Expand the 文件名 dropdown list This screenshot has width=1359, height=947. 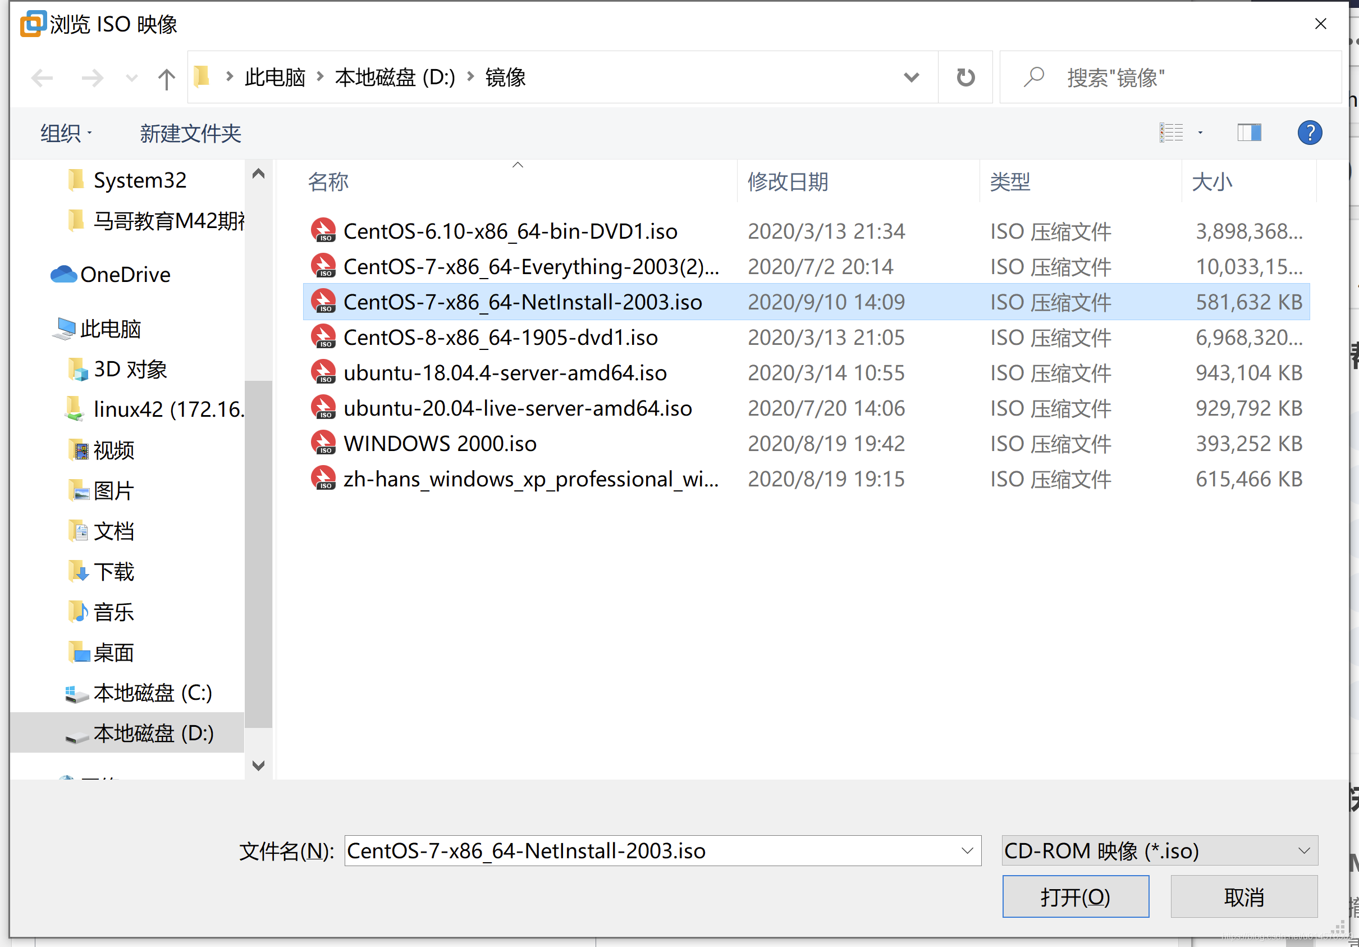[967, 851]
